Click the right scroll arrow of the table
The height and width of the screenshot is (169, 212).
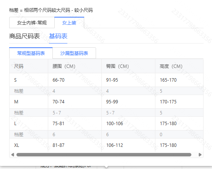[x=200, y=155]
